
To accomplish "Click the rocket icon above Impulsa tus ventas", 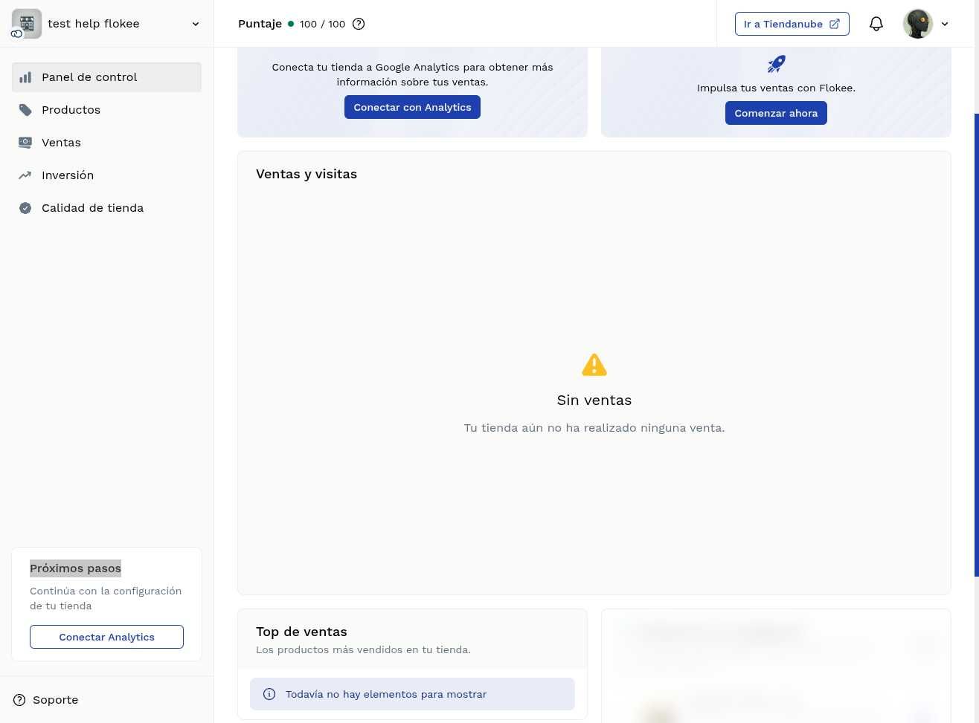I will coord(776,64).
